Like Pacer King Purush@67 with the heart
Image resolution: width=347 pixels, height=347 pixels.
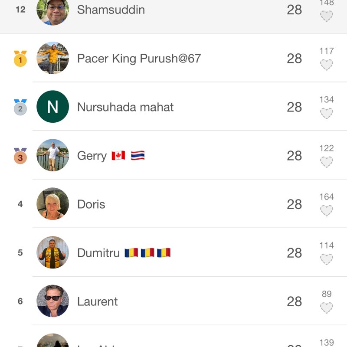pos(326,65)
